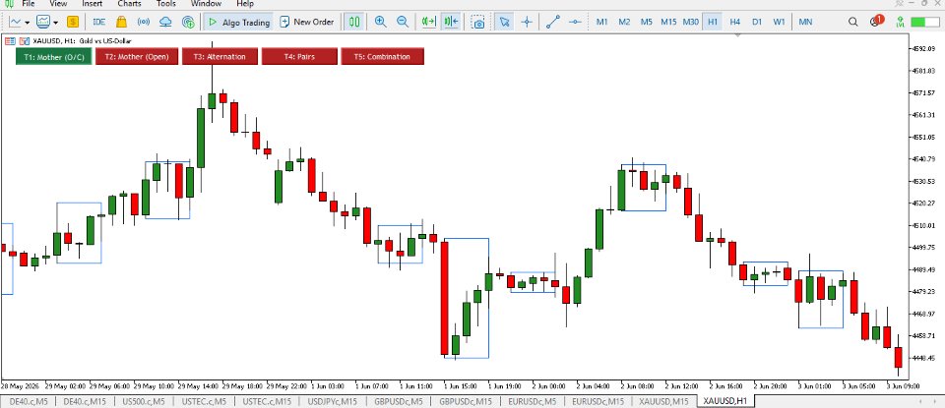Switch to M2 timeframe
The image size is (945, 408).
pos(624,23)
